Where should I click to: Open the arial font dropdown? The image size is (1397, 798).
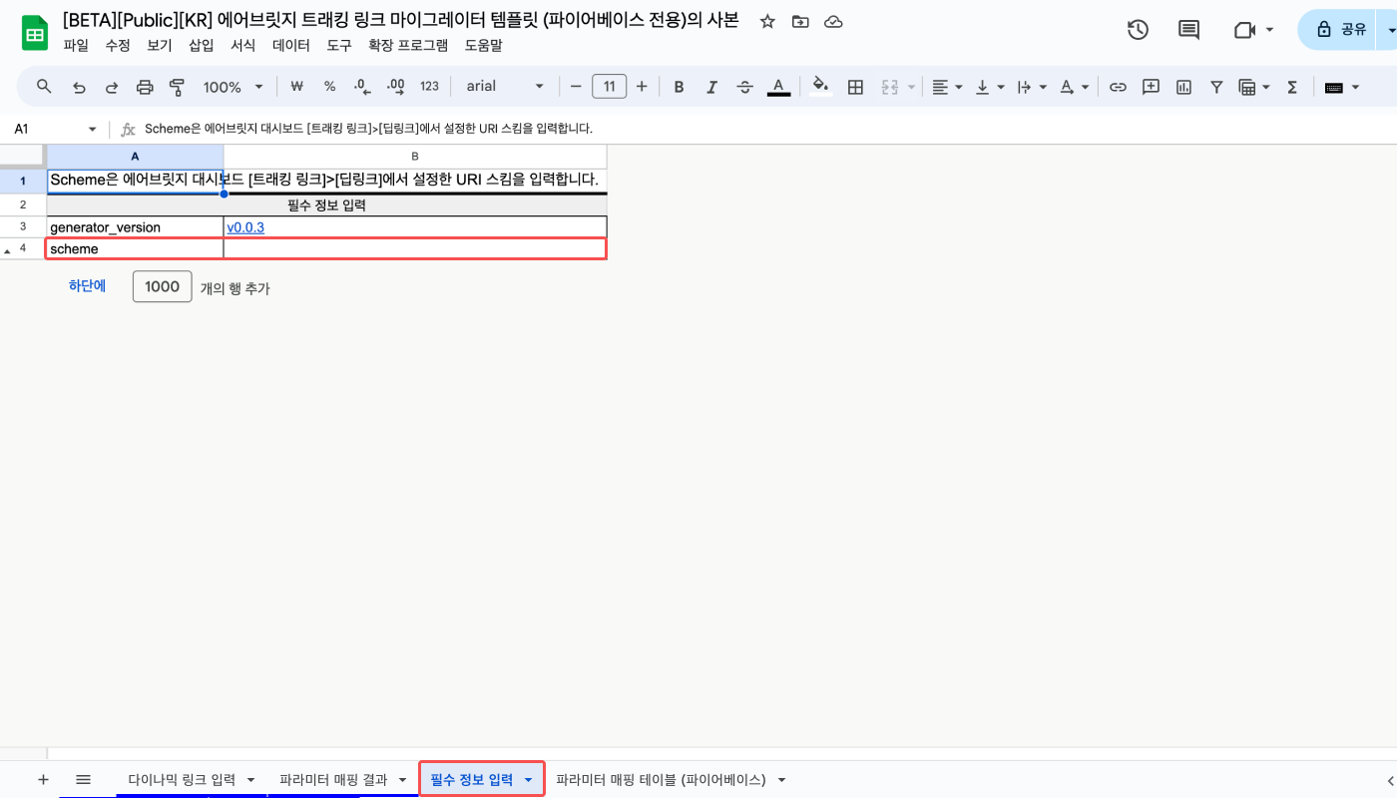(505, 87)
